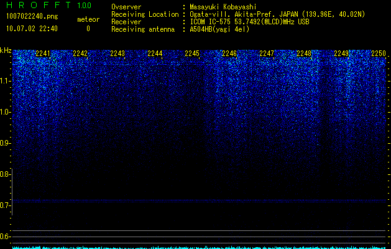Click the 2249 time marker
Screen dimensions: 391x249
coord(341,54)
